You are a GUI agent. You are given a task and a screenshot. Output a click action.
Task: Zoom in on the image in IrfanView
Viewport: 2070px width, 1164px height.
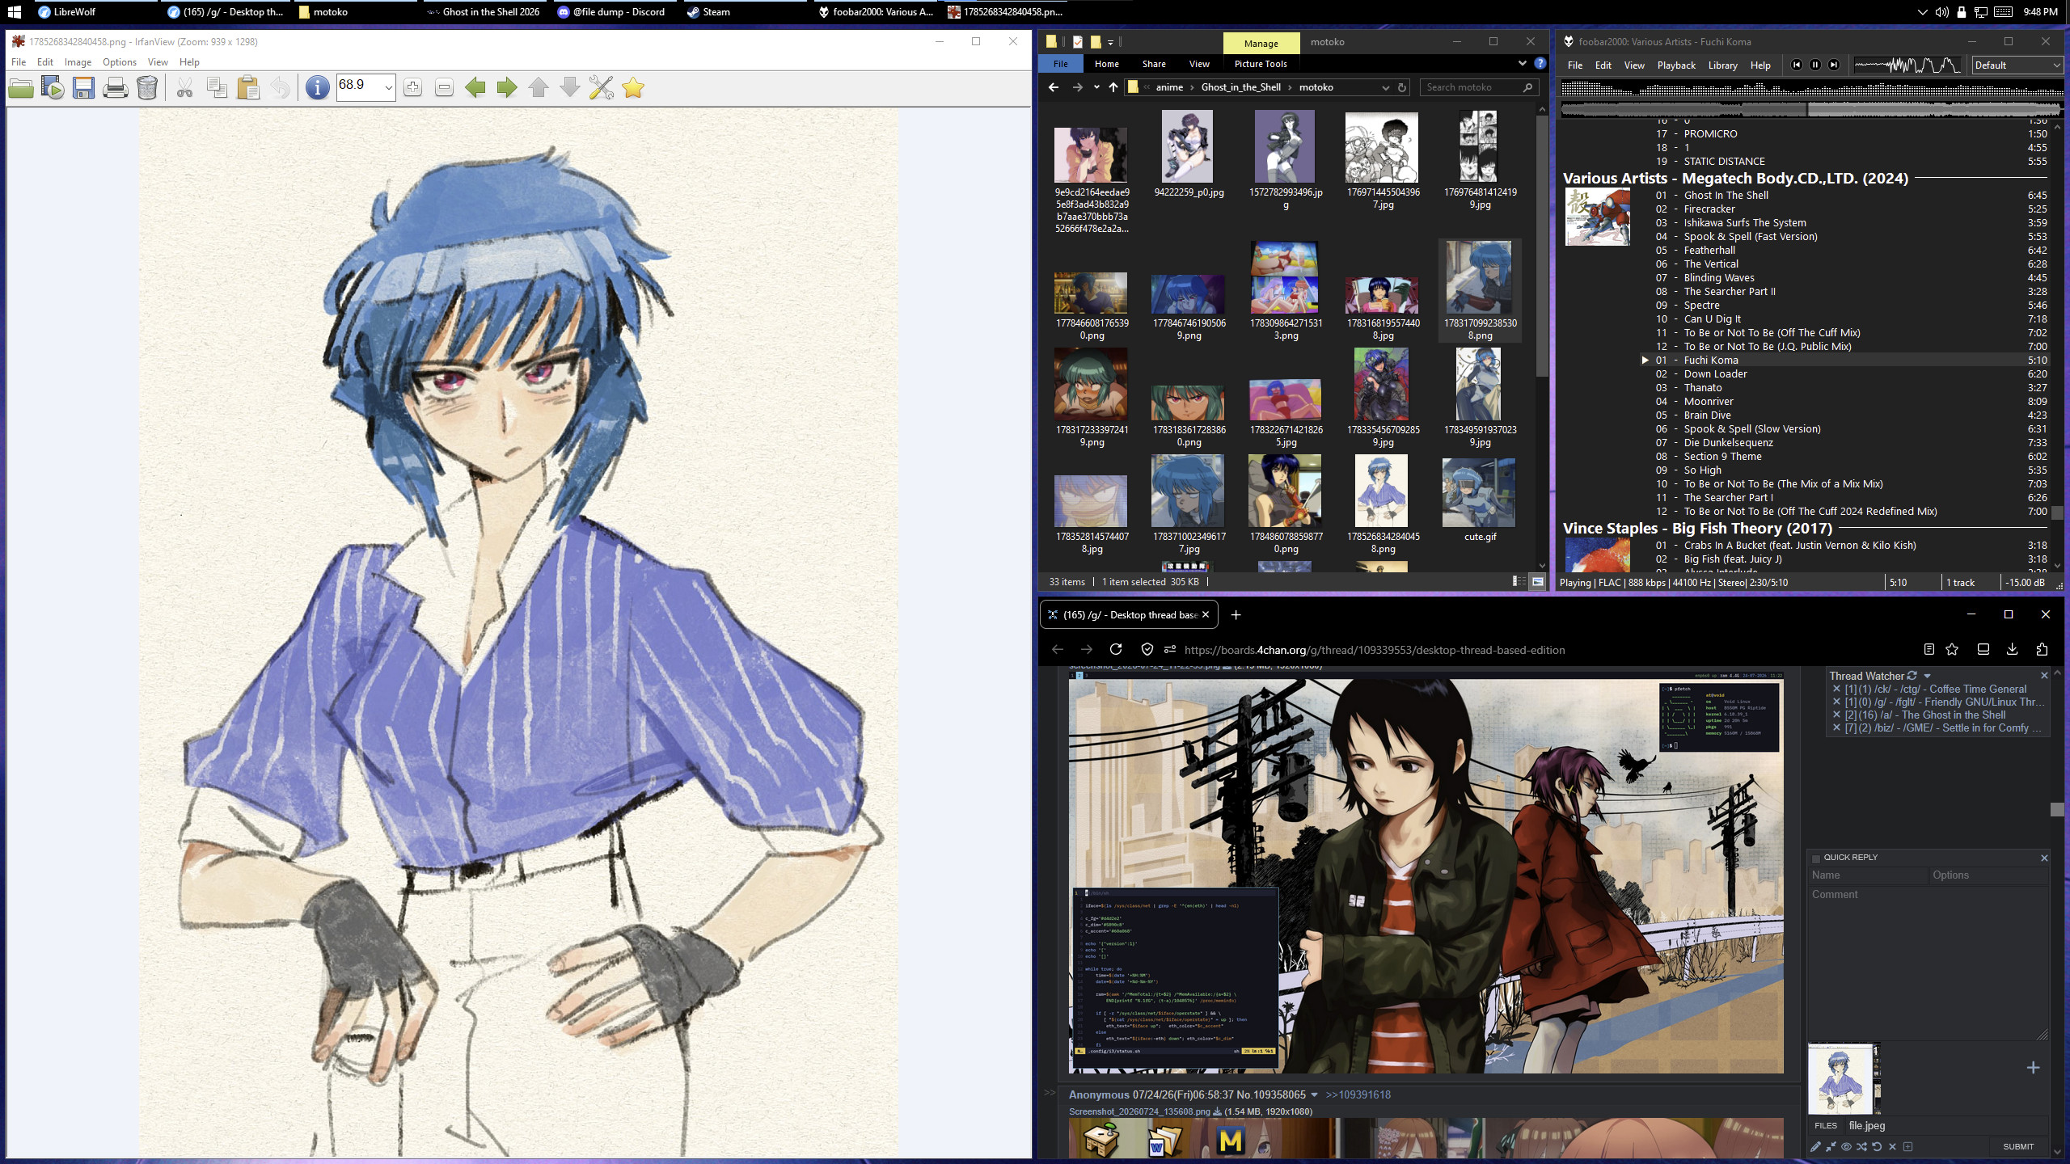click(x=412, y=87)
